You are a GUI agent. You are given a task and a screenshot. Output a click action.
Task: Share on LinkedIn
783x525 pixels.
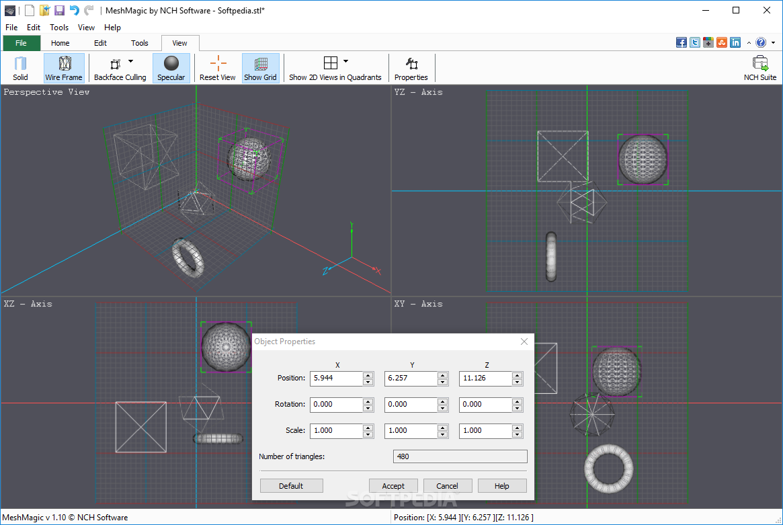click(735, 42)
